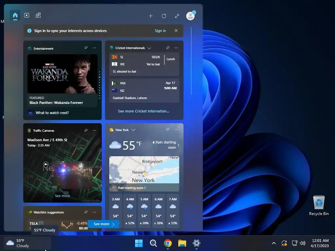Open more options for Entertainment widget

[x=95, y=48]
